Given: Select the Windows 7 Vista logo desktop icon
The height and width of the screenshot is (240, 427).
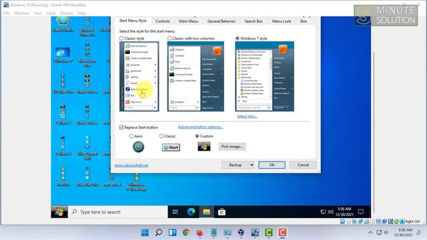Looking at the screenshot, I should (136, 183).
